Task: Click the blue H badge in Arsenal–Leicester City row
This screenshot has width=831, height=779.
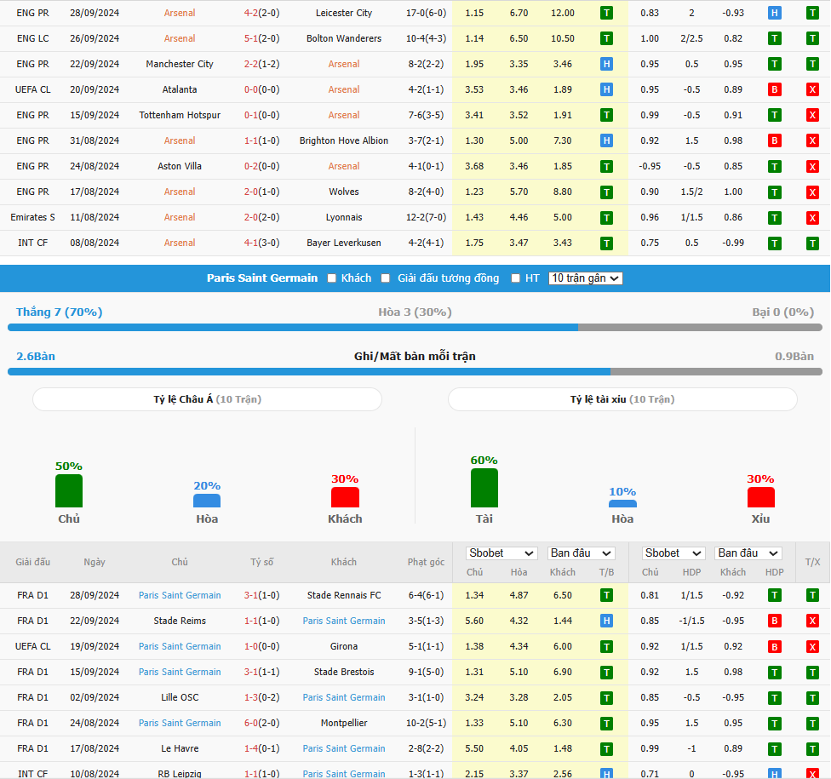Action: (774, 13)
